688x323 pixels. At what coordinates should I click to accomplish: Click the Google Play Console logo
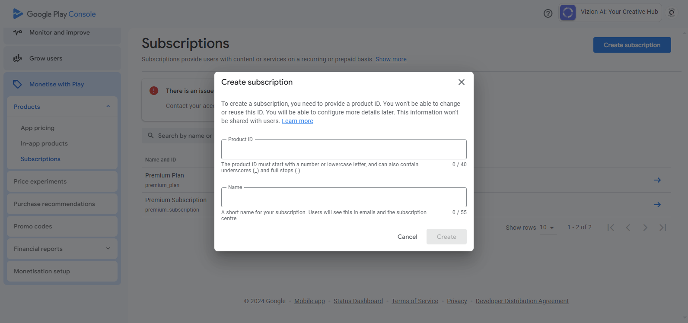coord(54,14)
